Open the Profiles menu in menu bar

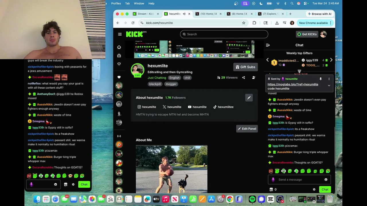tap(116, 3)
